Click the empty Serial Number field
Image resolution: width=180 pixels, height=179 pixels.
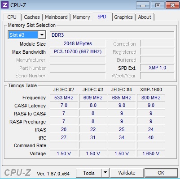[x=78, y=76]
